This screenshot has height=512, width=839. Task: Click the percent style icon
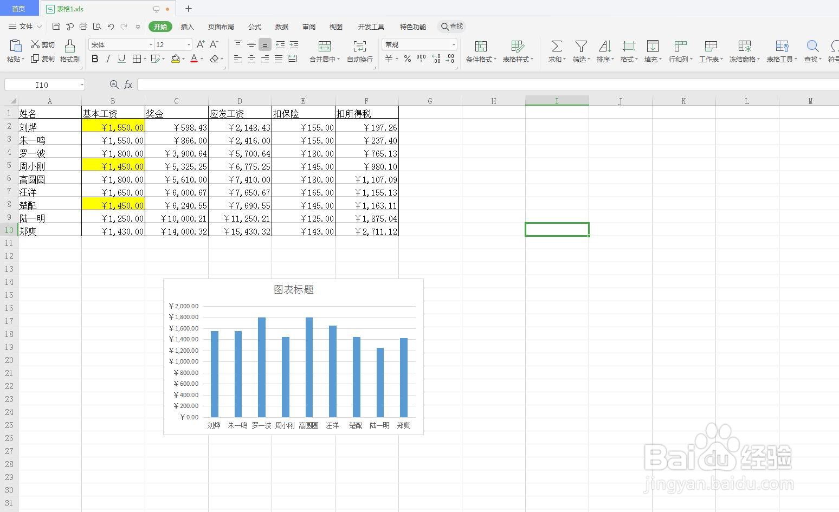(x=407, y=59)
